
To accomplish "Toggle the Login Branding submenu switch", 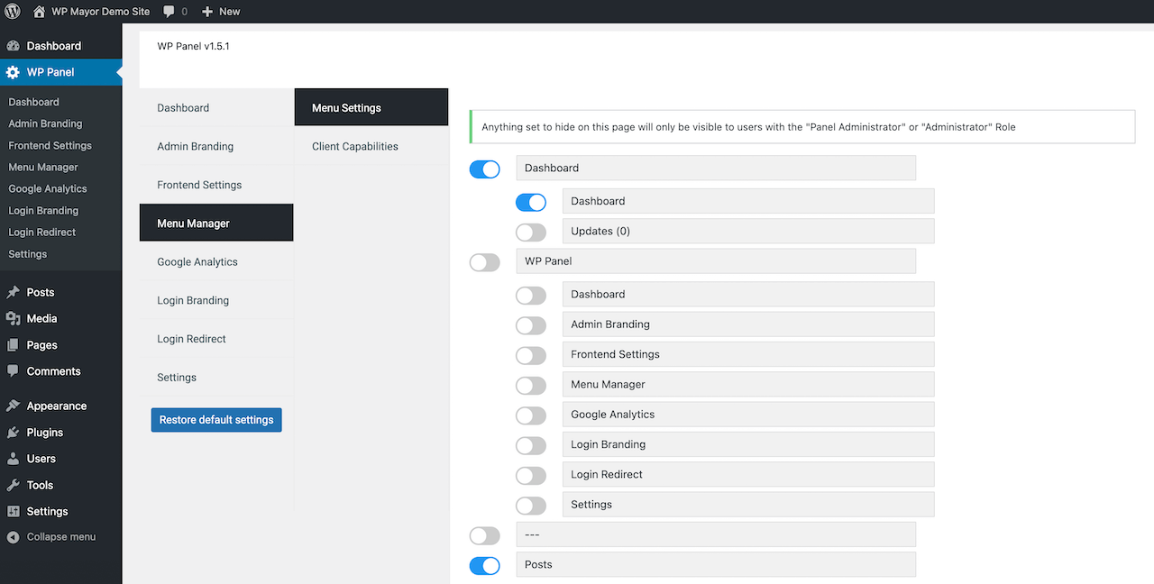I will coord(531,446).
